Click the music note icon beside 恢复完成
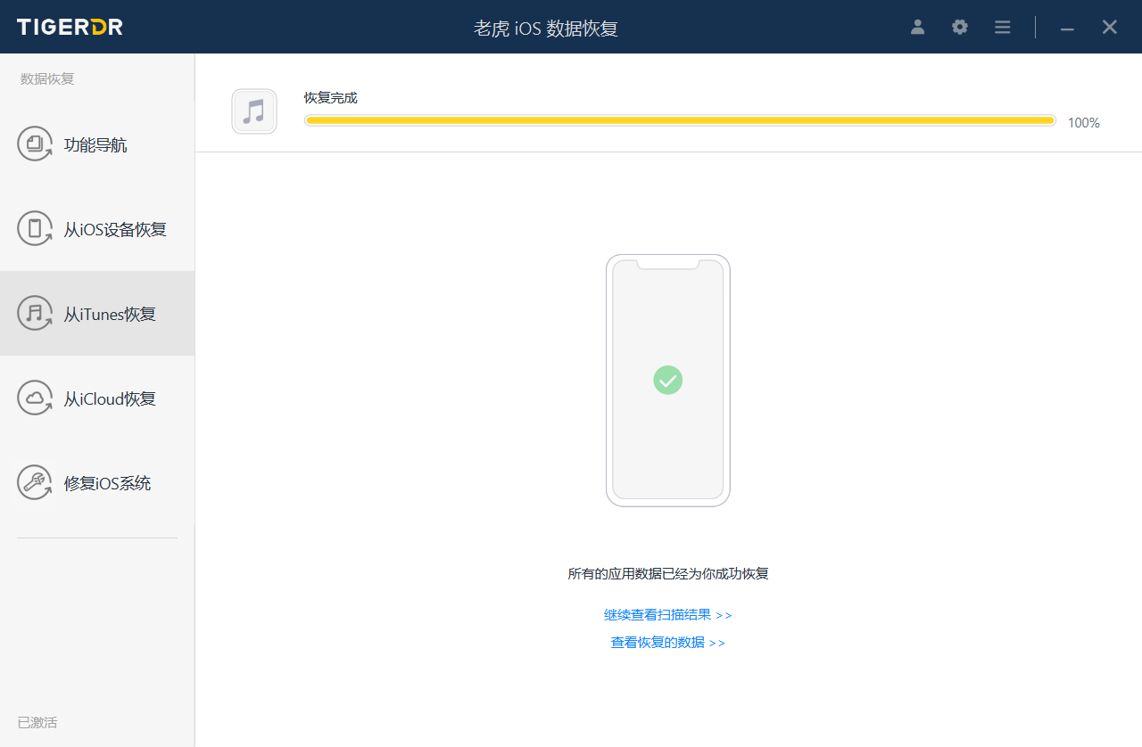This screenshot has width=1142, height=747. 254,111
